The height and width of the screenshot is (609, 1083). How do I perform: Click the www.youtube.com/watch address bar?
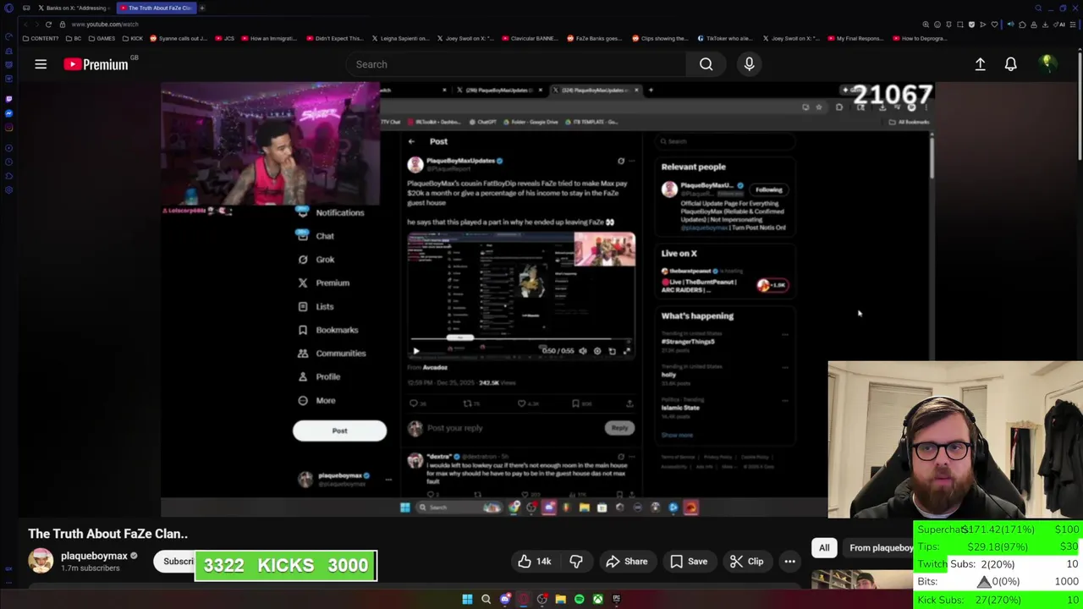105,25
